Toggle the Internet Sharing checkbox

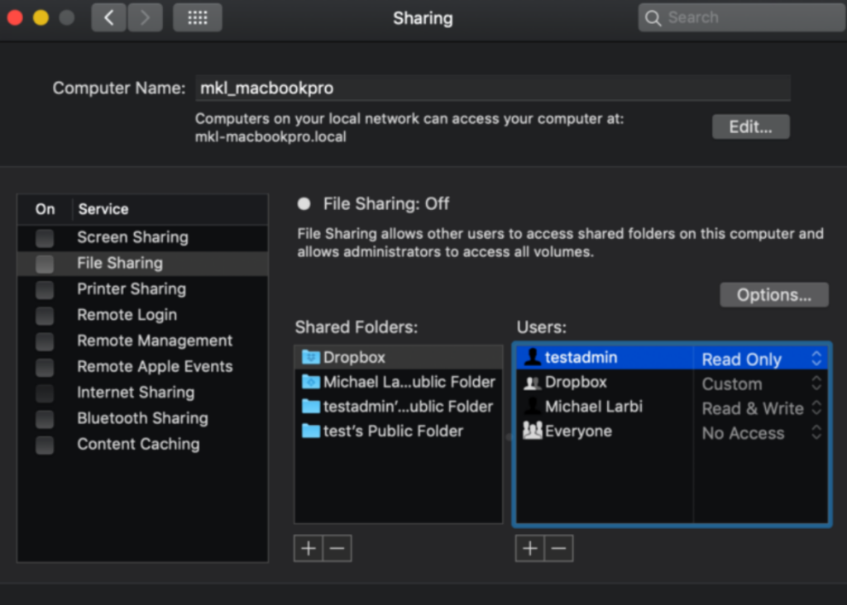pos(45,392)
